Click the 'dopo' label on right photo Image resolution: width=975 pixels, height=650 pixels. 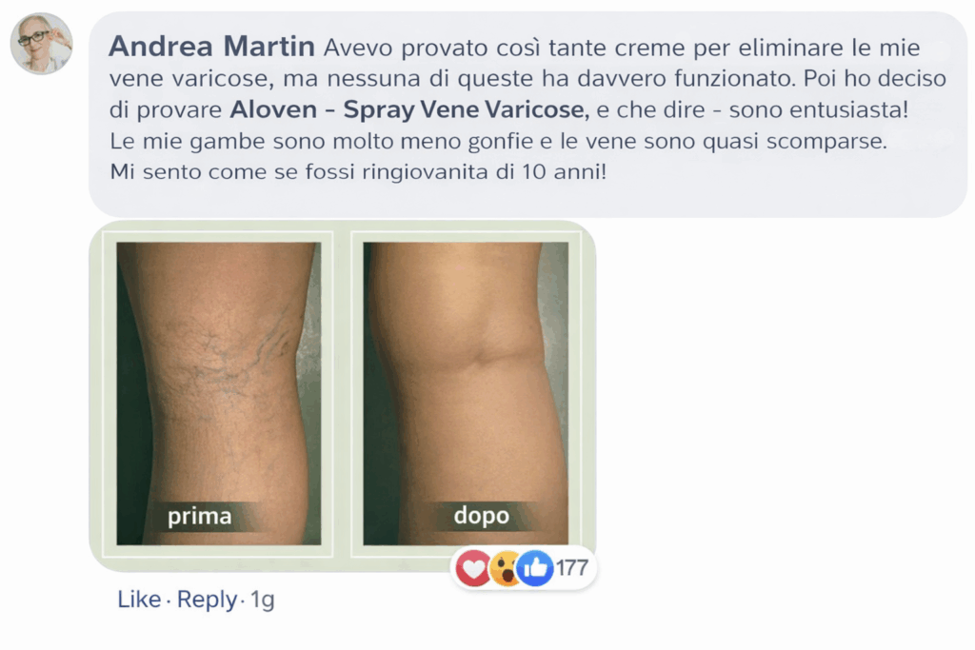[481, 515]
